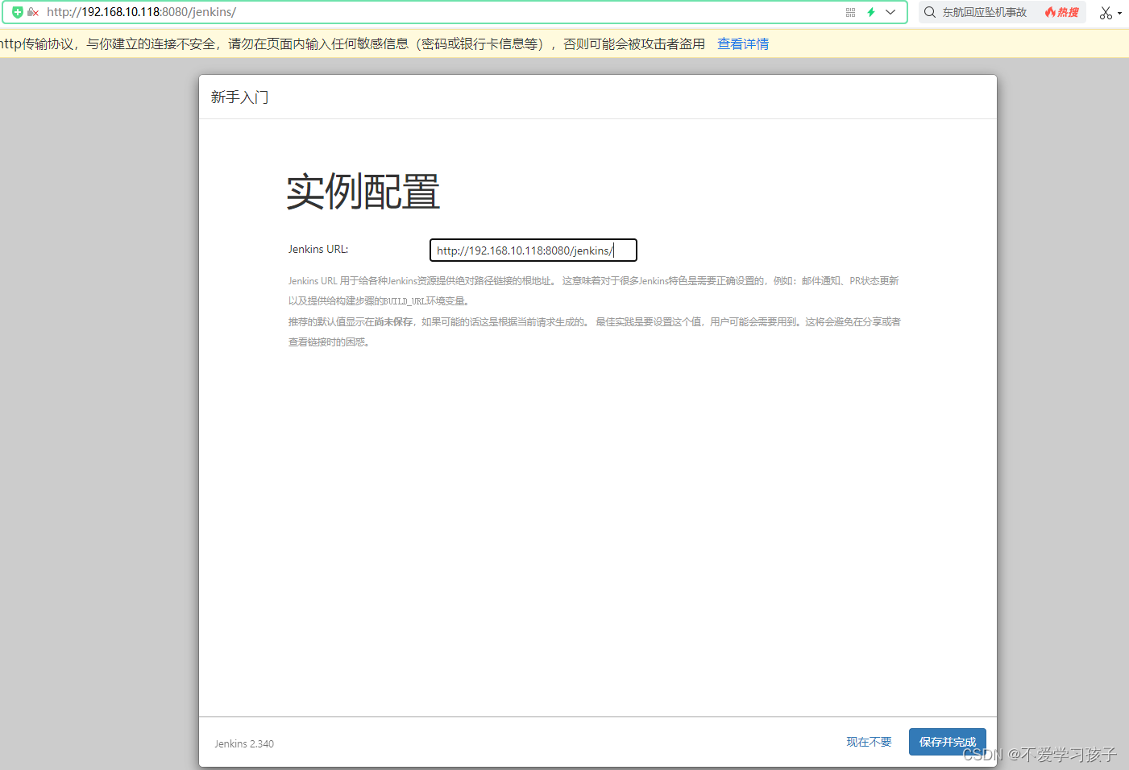Open the QR code icon in address bar
The width and height of the screenshot is (1129, 770).
(850, 12)
